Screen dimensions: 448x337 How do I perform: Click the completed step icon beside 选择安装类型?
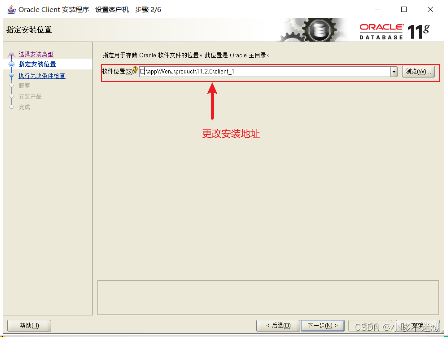[12, 54]
